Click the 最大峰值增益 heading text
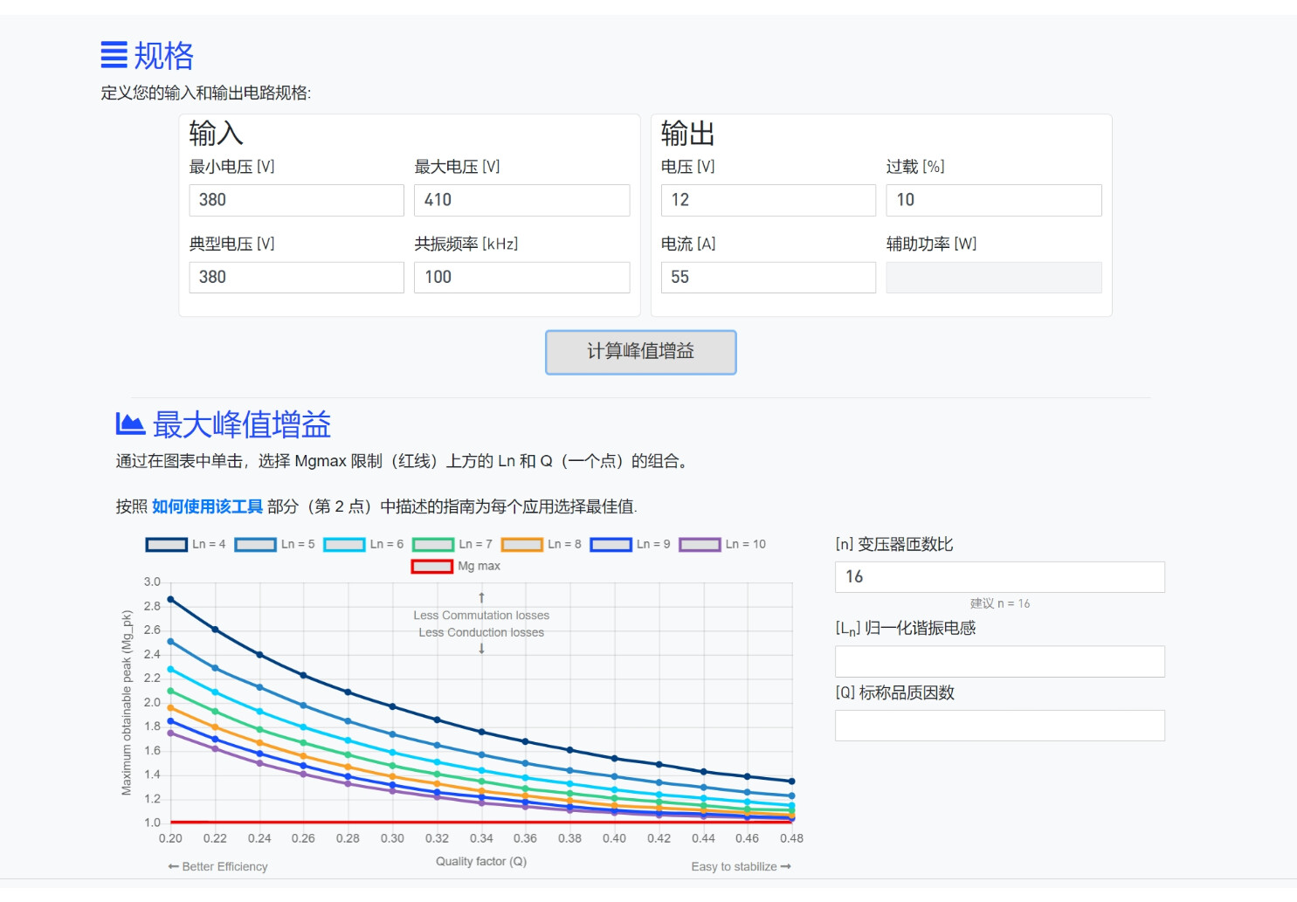Image resolution: width=1297 pixels, height=902 pixels. [x=242, y=425]
